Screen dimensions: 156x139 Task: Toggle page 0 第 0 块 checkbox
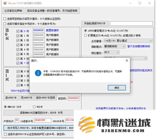tap(18, 31)
